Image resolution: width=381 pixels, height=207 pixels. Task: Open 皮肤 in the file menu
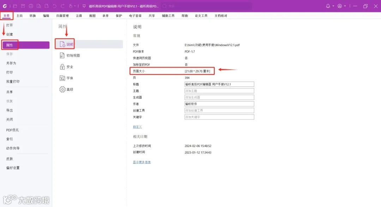click(x=10, y=159)
